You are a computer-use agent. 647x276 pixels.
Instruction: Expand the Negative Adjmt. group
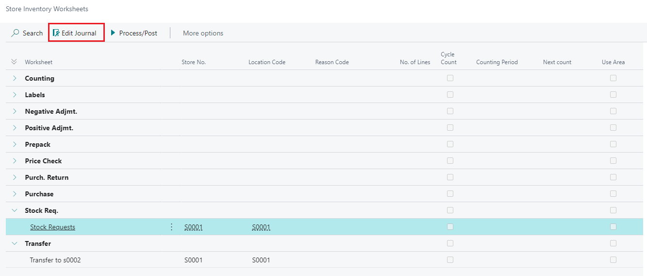coord(15,111)
